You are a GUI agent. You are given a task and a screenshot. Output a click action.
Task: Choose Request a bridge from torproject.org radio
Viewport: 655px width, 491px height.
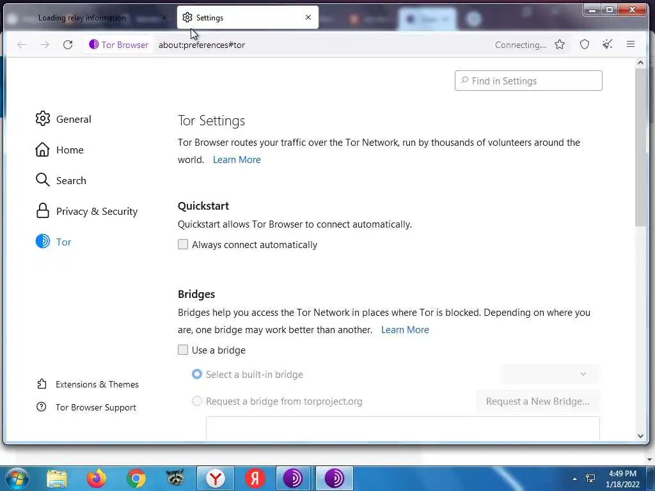click(x=197, y=401)
